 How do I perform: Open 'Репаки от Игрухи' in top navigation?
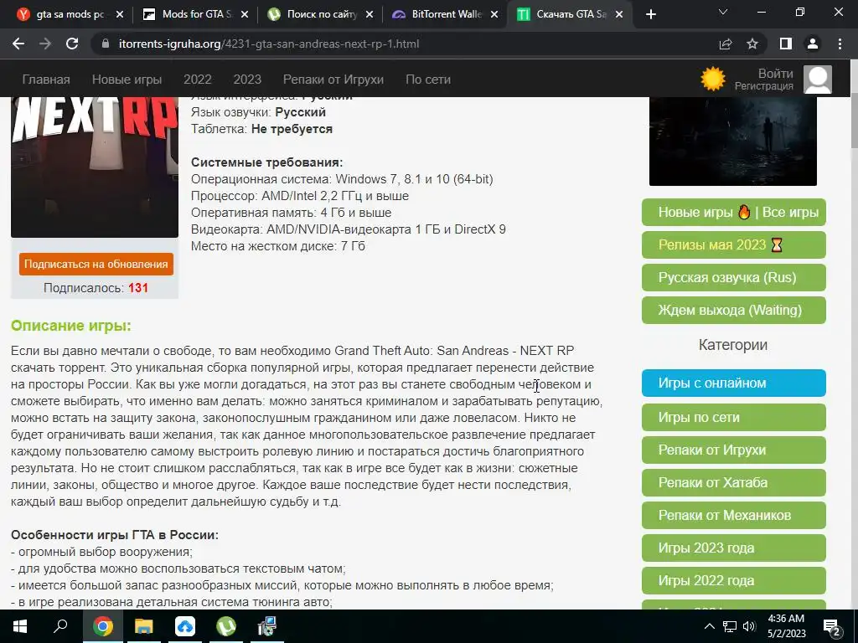[x=333, y=80]
